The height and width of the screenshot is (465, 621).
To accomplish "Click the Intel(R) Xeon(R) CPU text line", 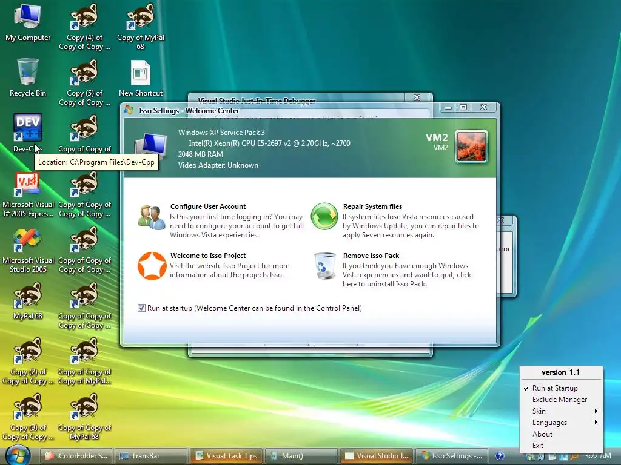I will pyautogui.click(x=269, y=143).
